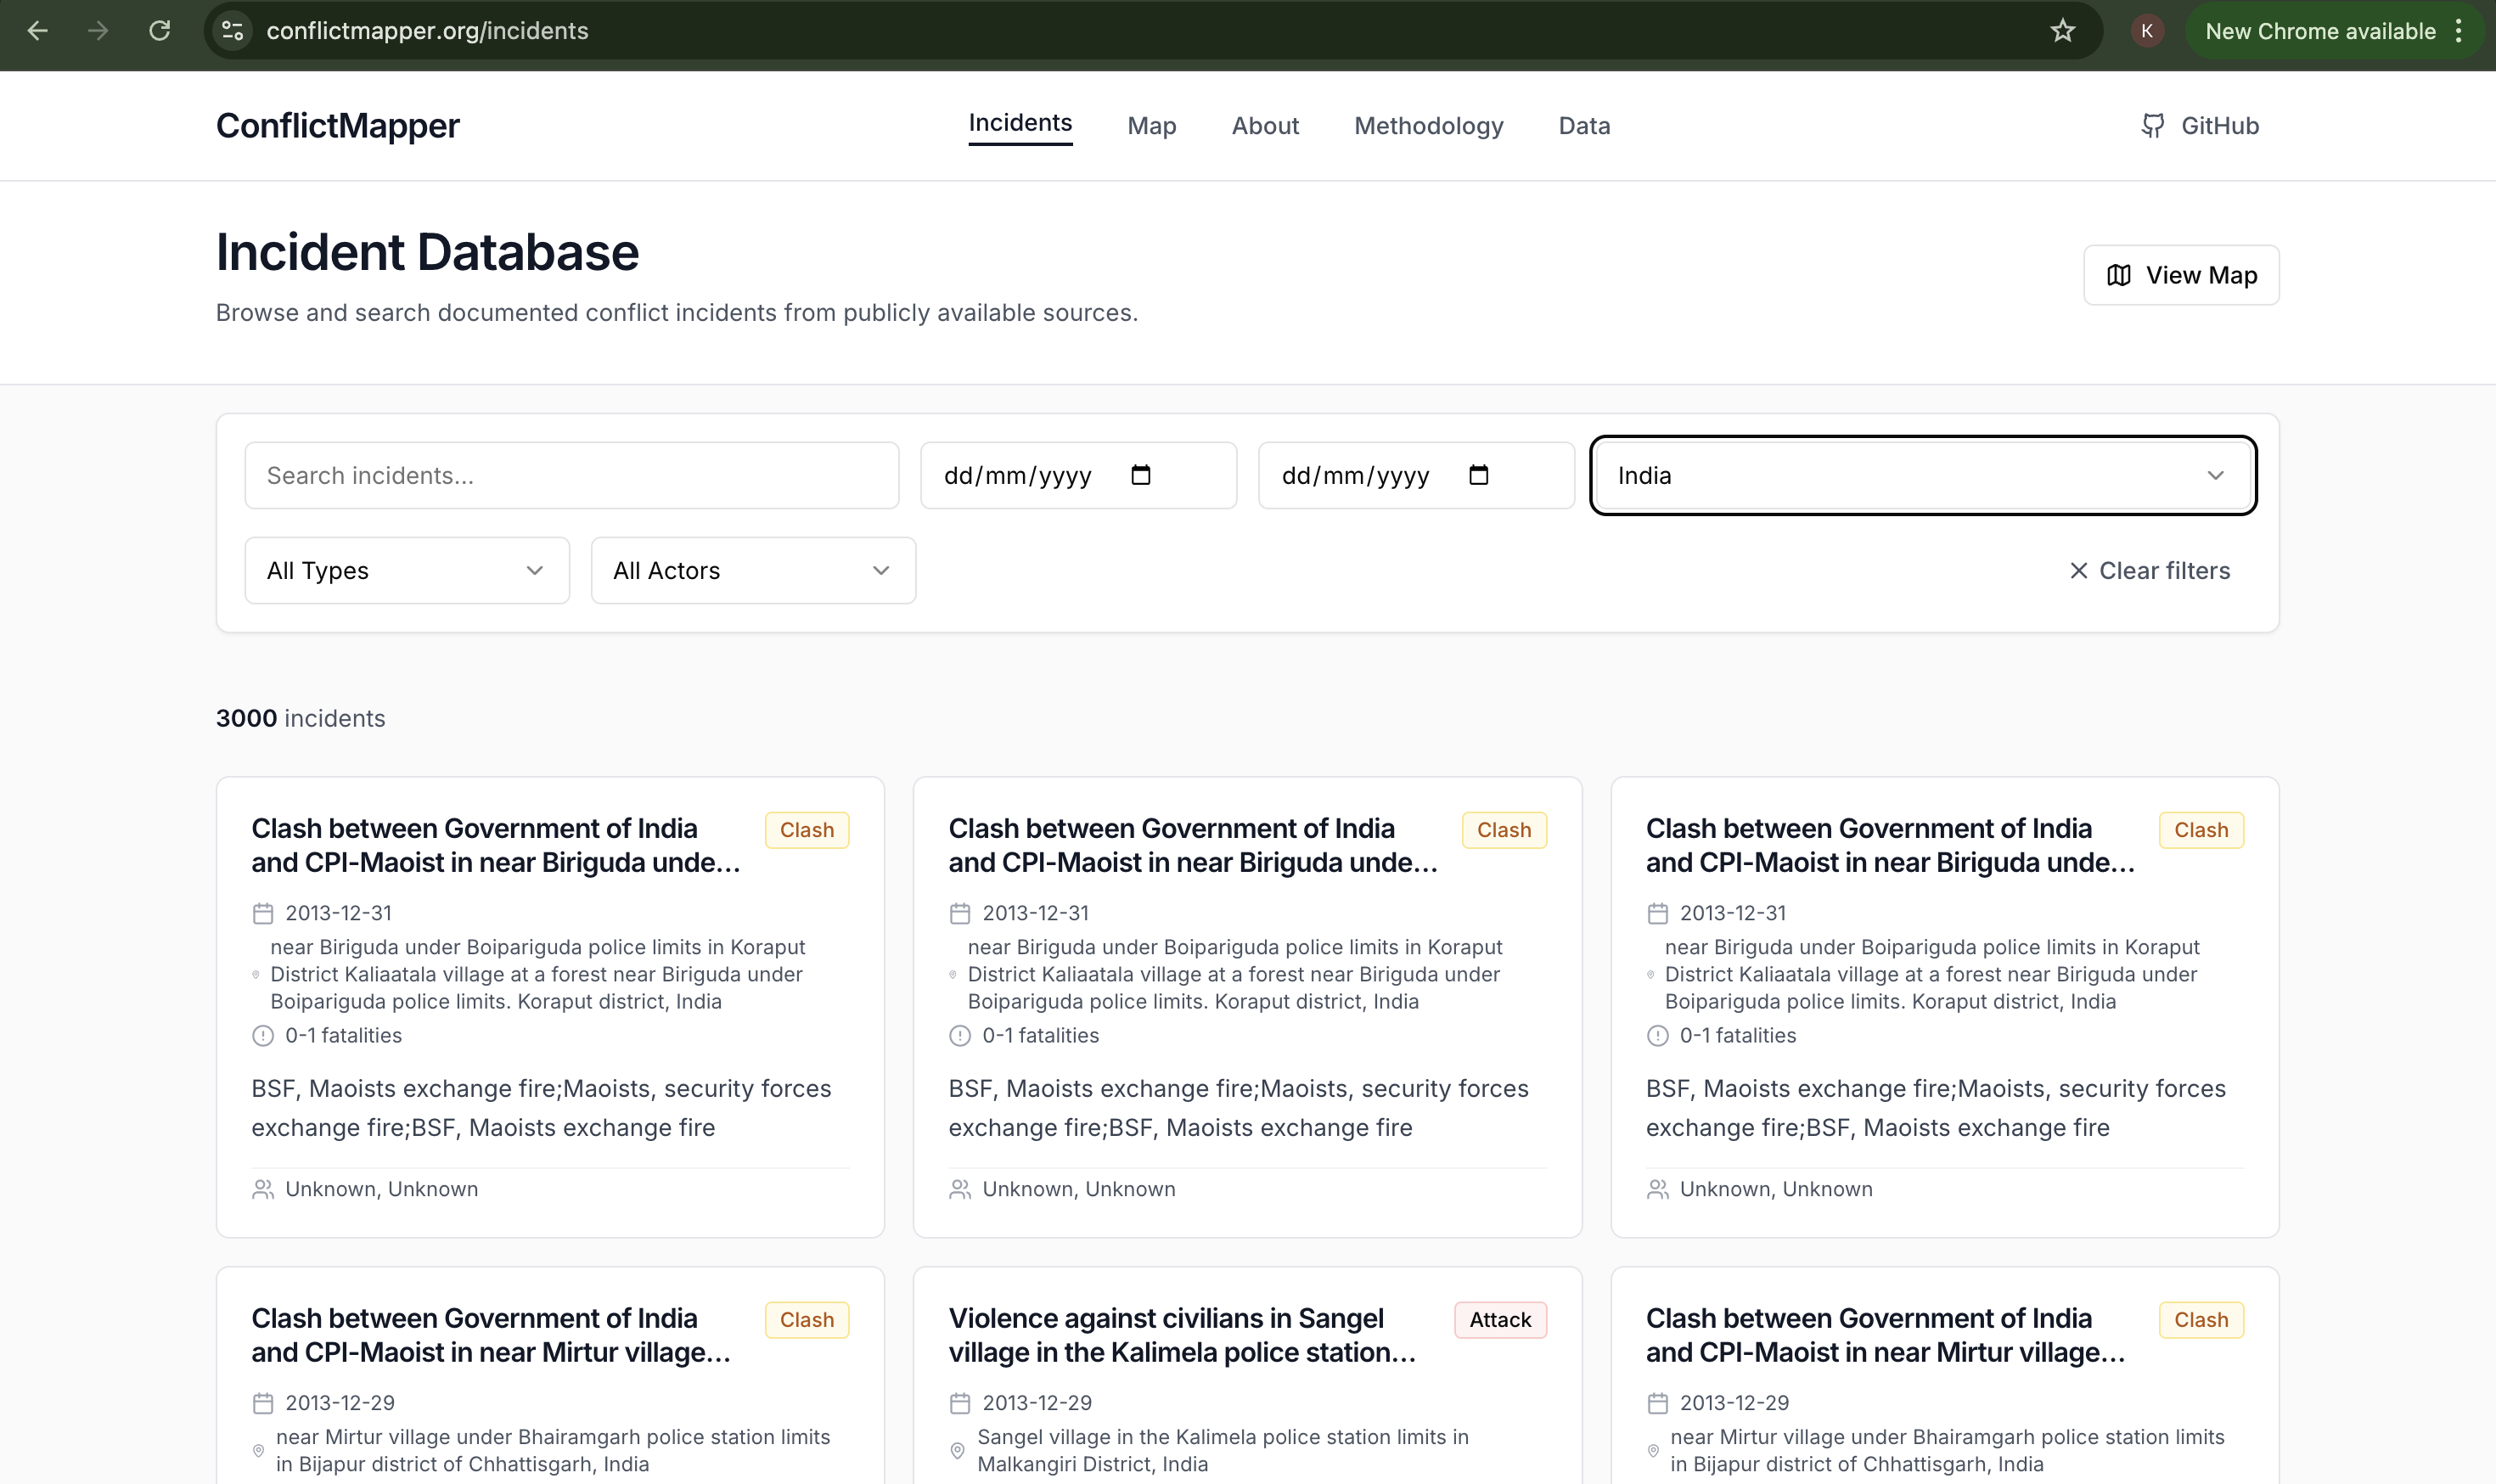Open the GitHub link with the octocat icon
The height and width of the screenshot is (1484, 2496).
tap(2199, 126)
